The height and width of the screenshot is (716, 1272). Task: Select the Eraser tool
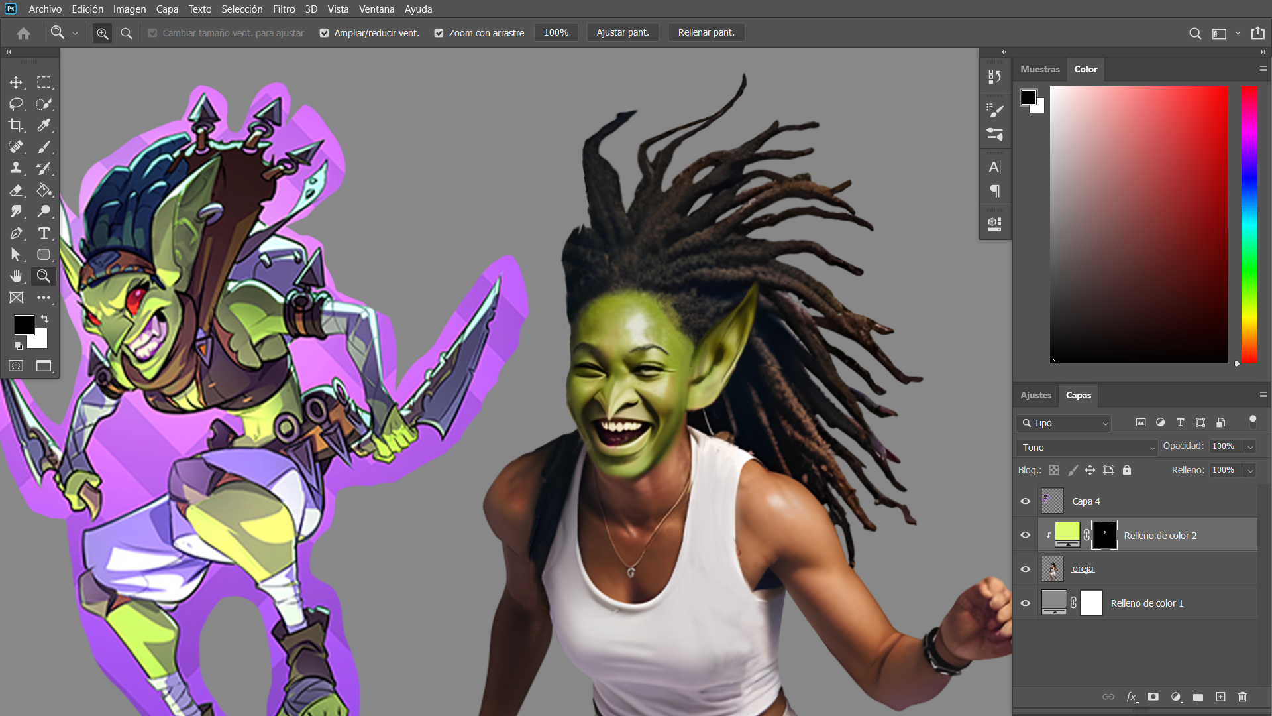coord(16,190)
